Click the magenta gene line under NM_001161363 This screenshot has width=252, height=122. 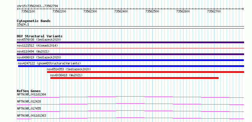[x=130, y=118]
